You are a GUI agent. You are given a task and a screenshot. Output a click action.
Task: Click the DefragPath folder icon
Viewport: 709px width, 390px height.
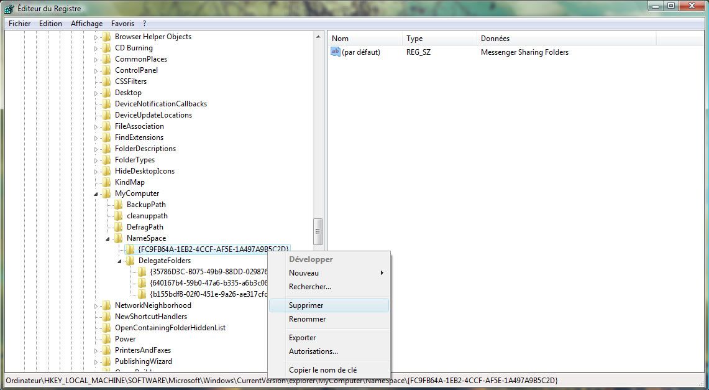point(119,226)
